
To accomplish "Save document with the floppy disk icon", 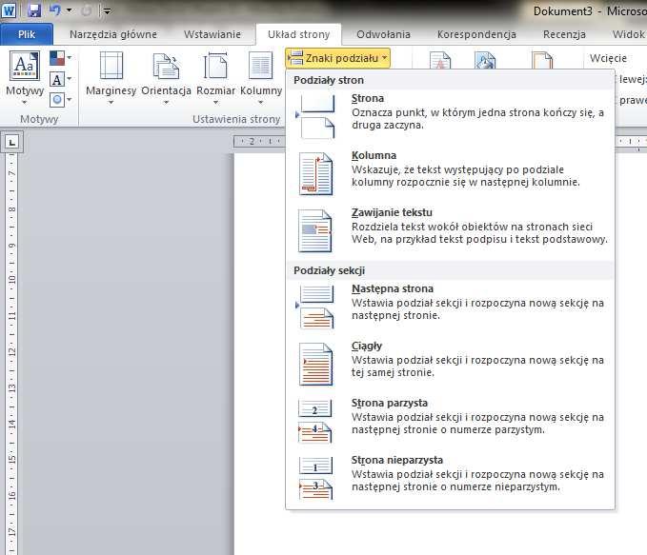I will pos(34,10).
